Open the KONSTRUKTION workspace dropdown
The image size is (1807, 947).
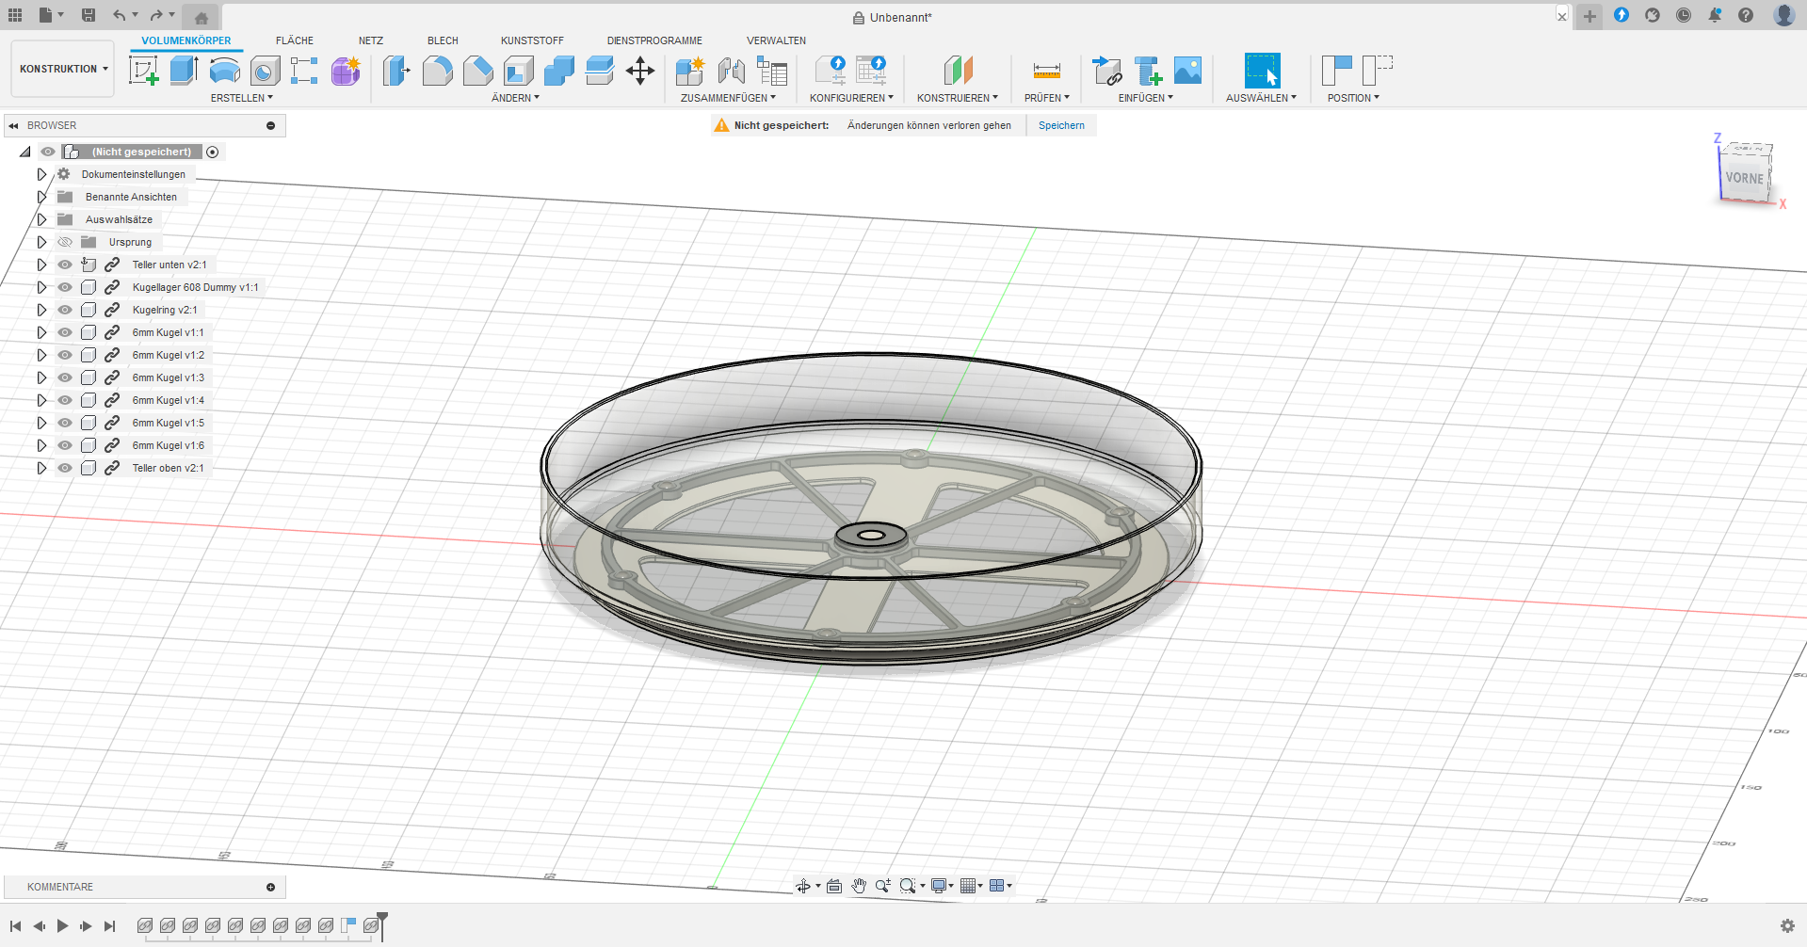tap(63, 69)
